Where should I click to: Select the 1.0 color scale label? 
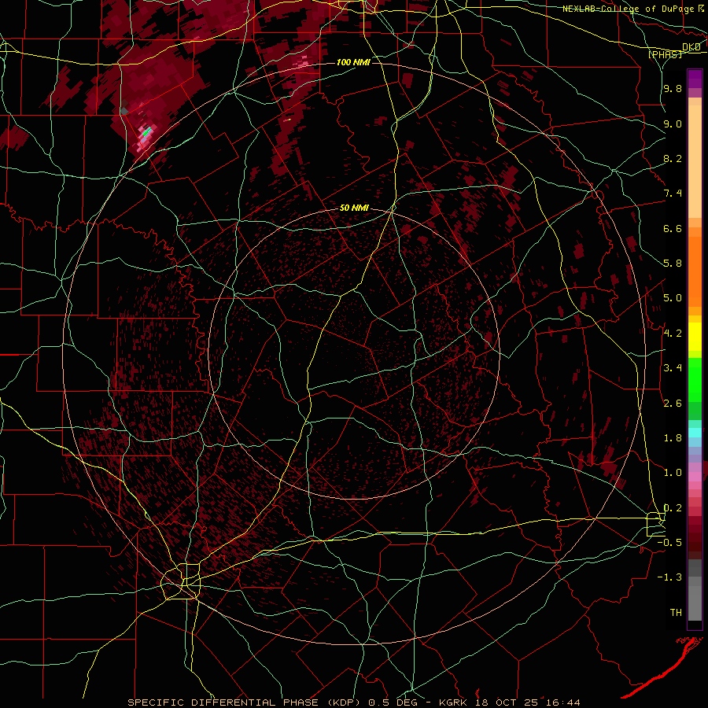[x=673, y=473]
